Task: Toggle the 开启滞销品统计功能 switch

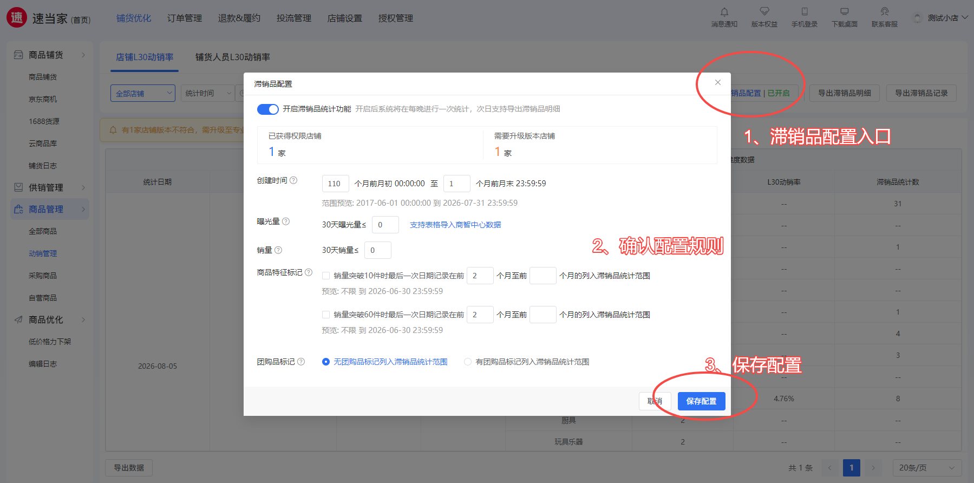Action: 268,109
